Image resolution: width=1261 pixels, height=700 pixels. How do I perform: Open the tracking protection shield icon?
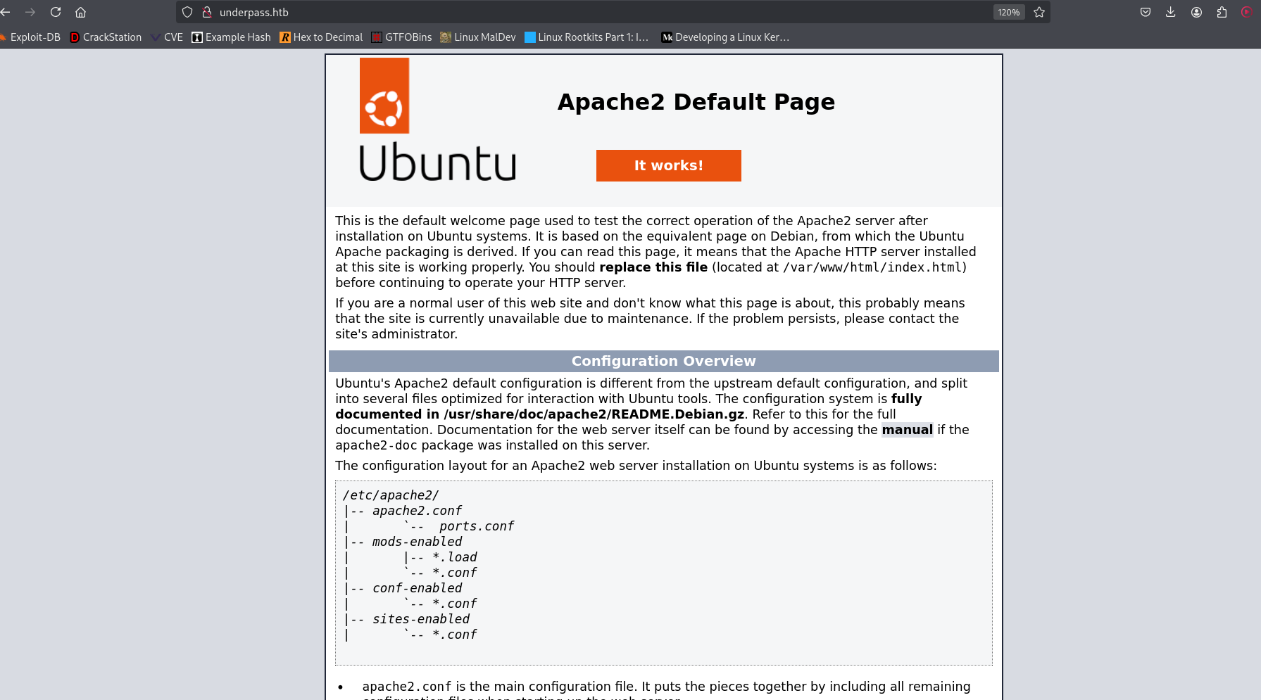point(187,12)
